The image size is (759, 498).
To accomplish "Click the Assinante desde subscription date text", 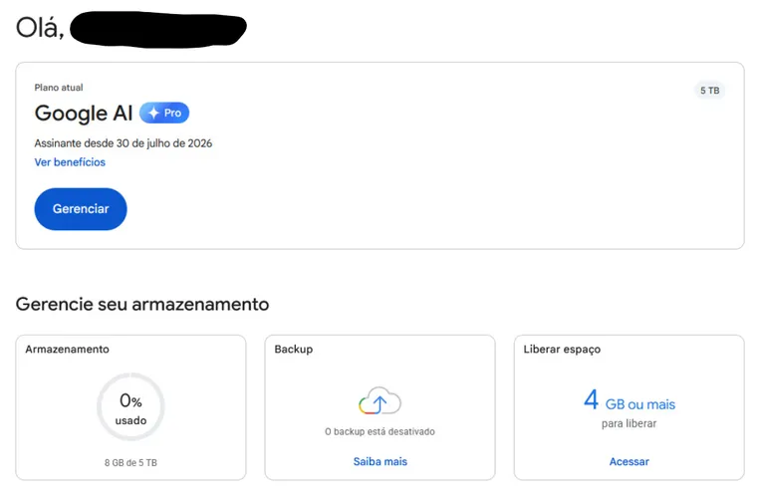I will (123, 143).
